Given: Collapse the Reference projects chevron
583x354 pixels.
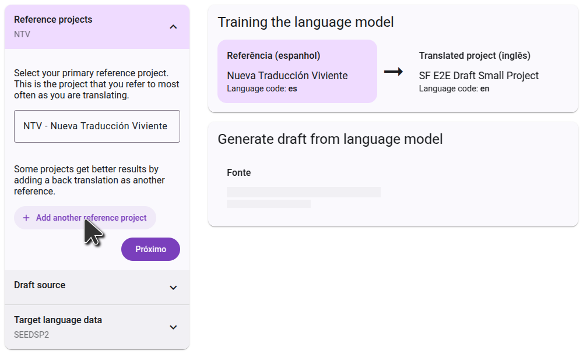Looking at the screenshot, I should coord(173,27).
